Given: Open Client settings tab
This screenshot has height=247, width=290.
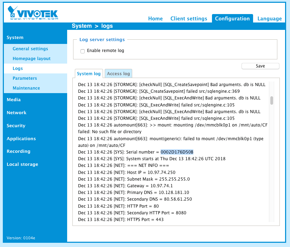Looking at the screenshot, I should pos(189,19).
